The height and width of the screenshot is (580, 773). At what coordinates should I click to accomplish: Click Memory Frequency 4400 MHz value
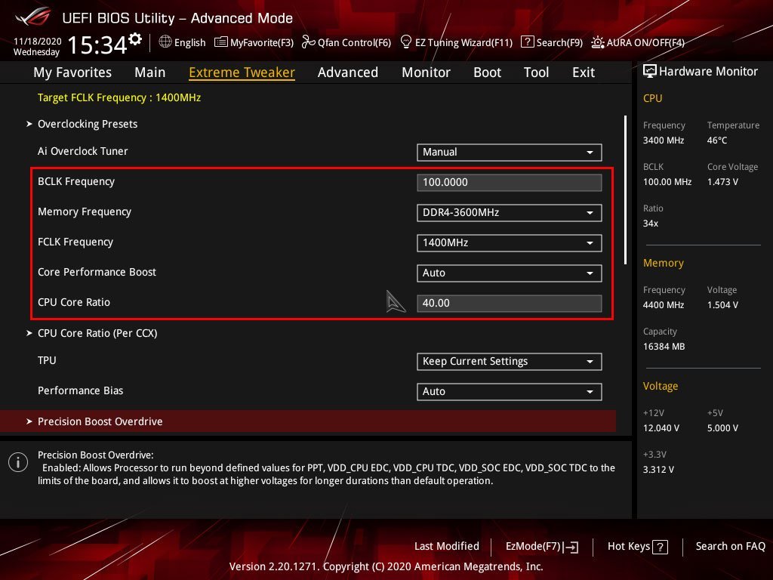664,305
